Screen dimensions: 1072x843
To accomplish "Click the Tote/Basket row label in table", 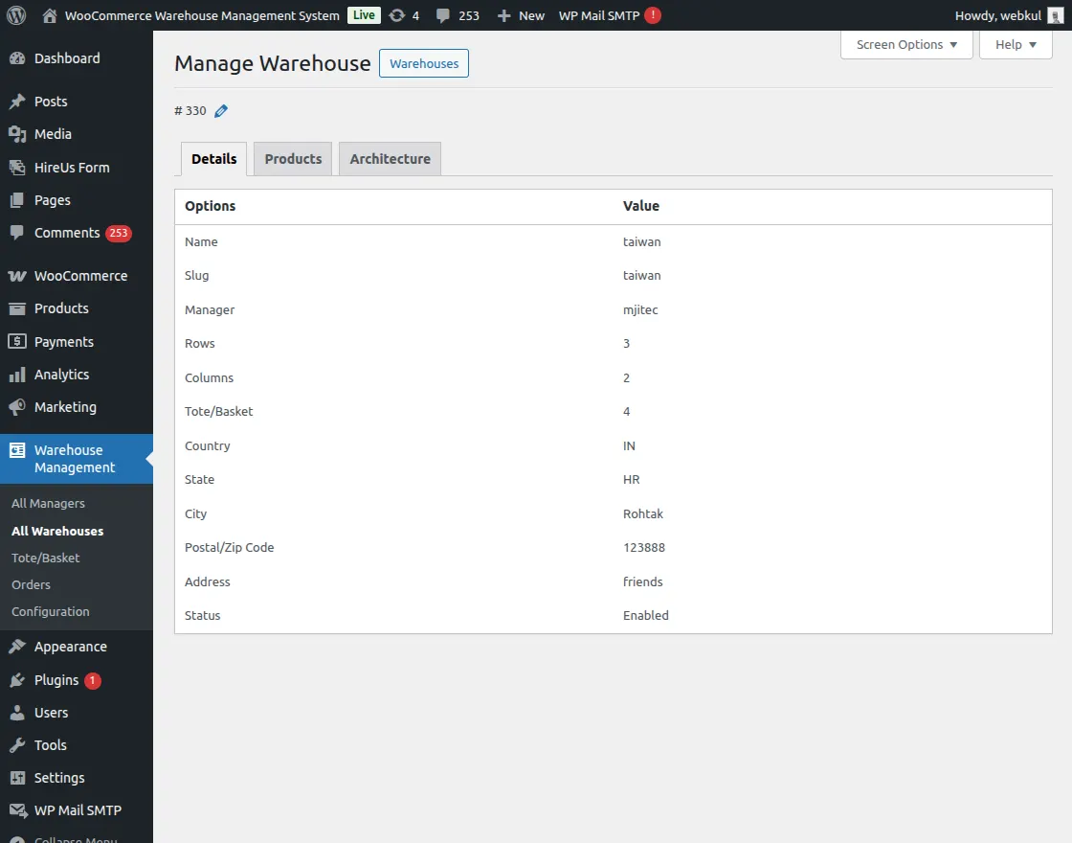I will [219, 411].
